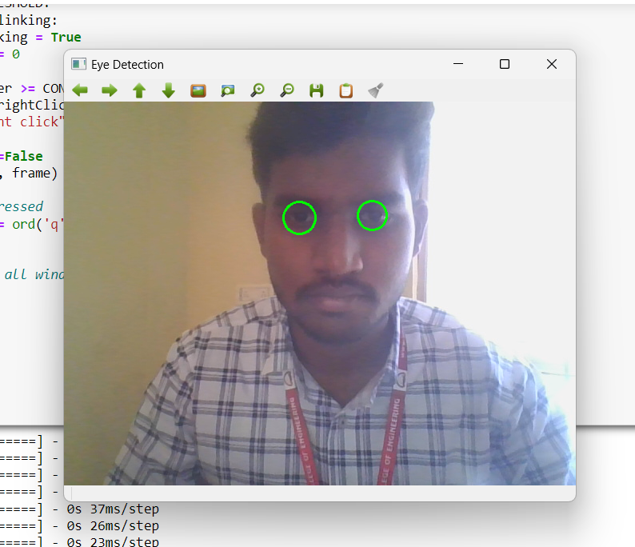Reset zoom to original image size
This screenshot has height=547, width=635.
point(198,90)
